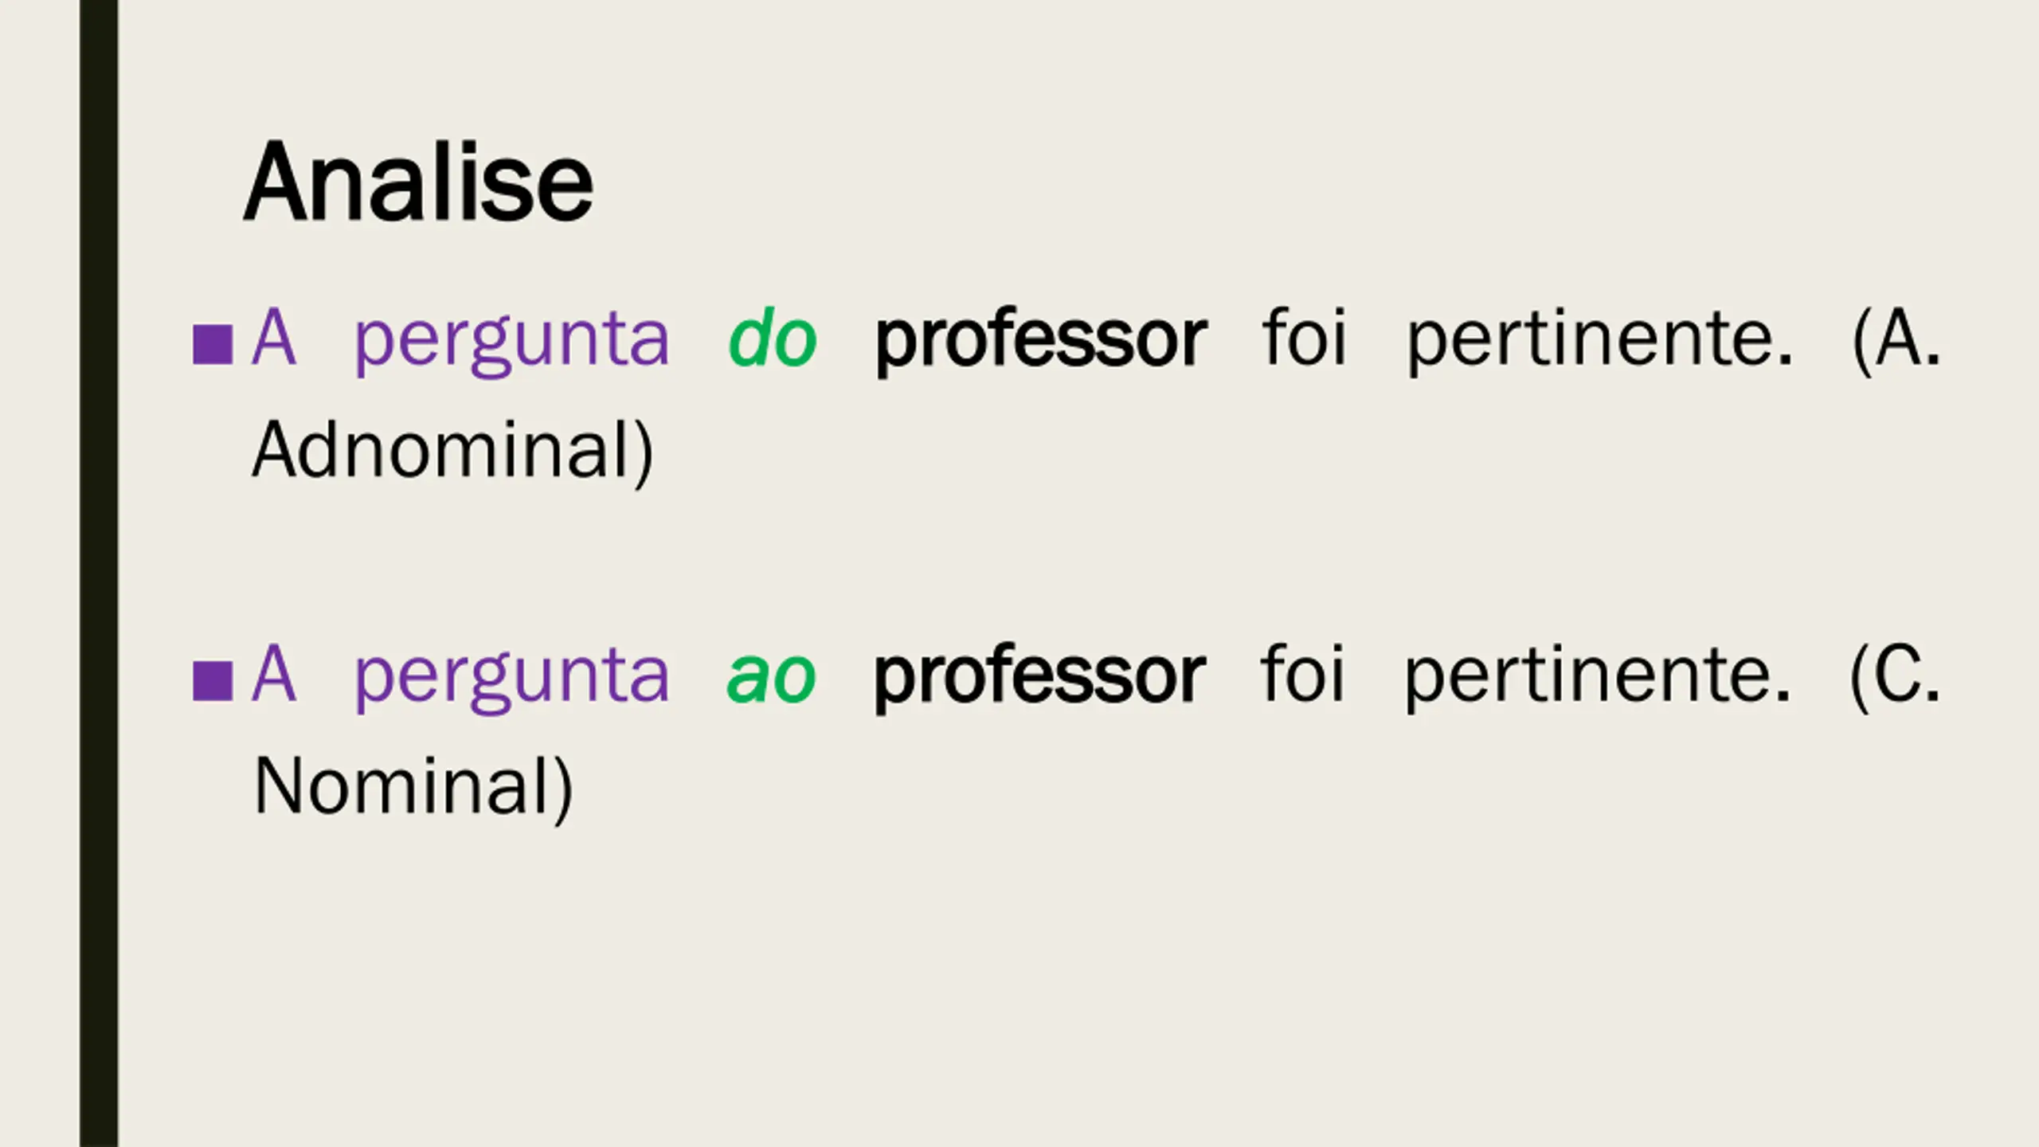Click the green italic word 'do'
The image size is (2039, 1147).
click(x=773, y=339)
